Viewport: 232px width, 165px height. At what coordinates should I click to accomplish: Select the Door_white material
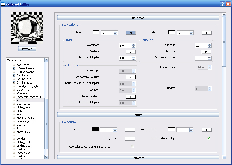(x=24, y=104)
